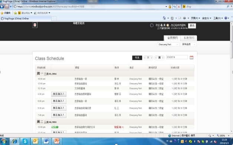Image resolution: width=233 pixels, height=145 pixels.
Task: Click the browser back arrow button
Action: (x=2, y=7)
